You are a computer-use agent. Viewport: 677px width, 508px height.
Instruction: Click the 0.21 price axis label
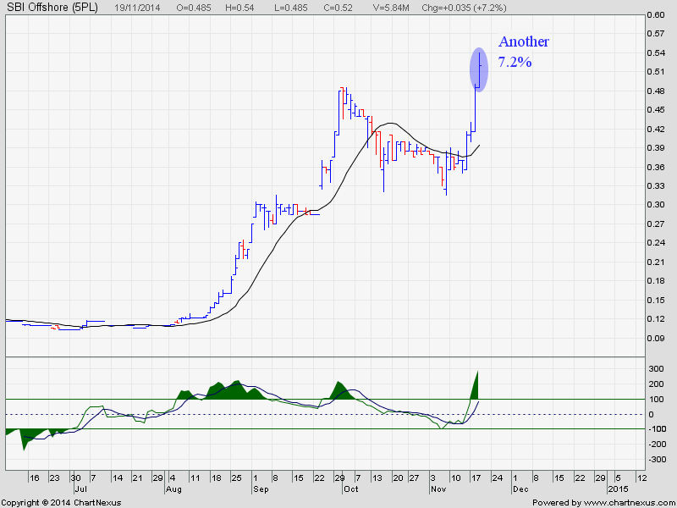(655, 262)
